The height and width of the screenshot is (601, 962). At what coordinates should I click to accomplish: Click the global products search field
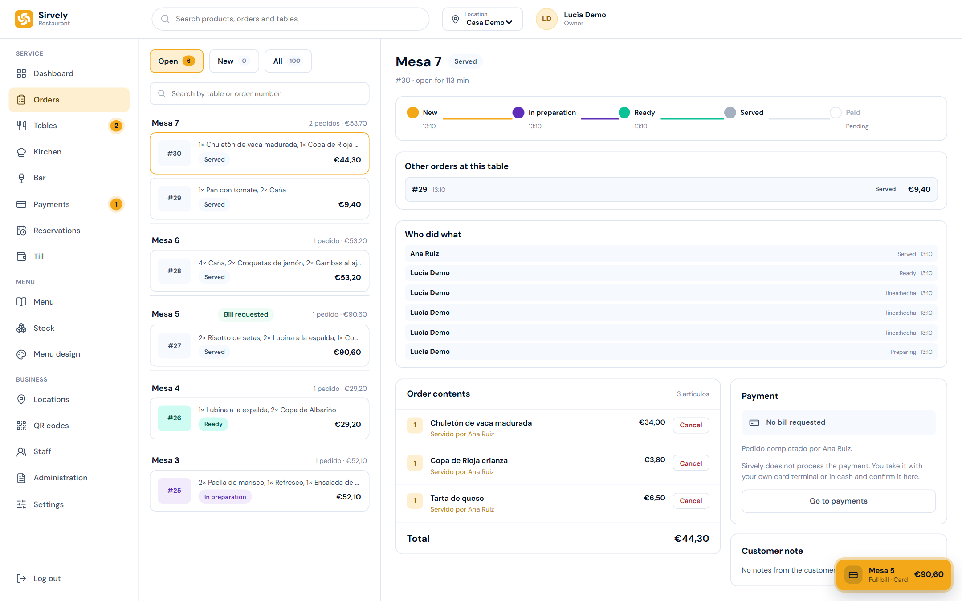click(290, 19)
